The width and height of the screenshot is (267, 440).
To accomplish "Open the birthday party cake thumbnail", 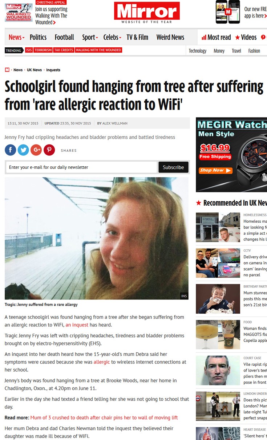I will point(218,299).
